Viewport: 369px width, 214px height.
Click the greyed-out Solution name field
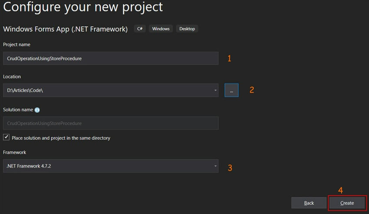click(110, 123)
